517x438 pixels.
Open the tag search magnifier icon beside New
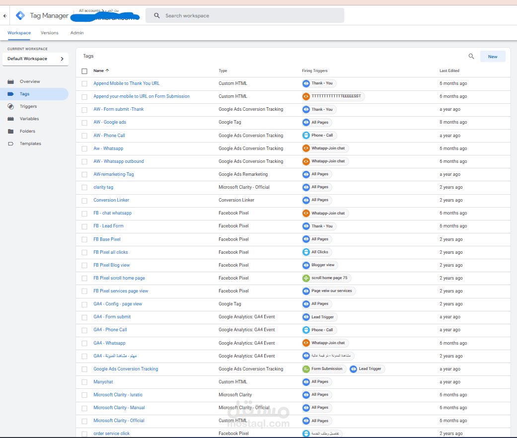tap(471, 56)
